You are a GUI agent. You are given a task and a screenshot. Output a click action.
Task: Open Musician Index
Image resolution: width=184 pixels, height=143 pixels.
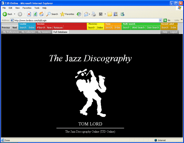pyautogui.click(x=100, y=28)
